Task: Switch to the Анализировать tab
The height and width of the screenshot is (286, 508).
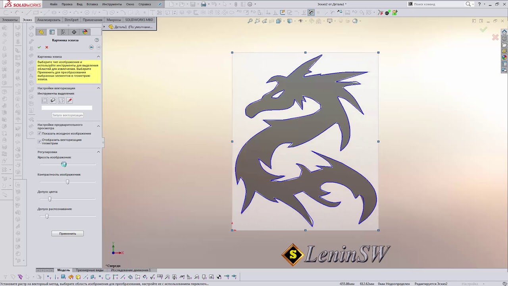Action: point(49,20)
